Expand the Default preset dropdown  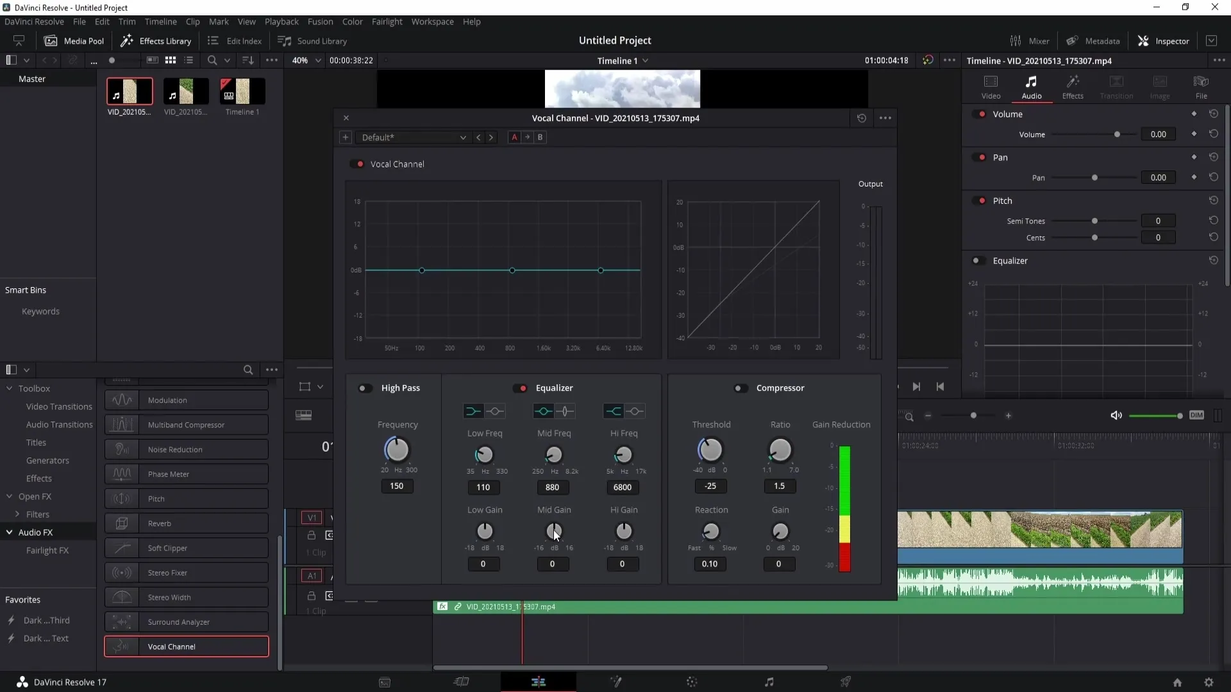pos(464,137)
